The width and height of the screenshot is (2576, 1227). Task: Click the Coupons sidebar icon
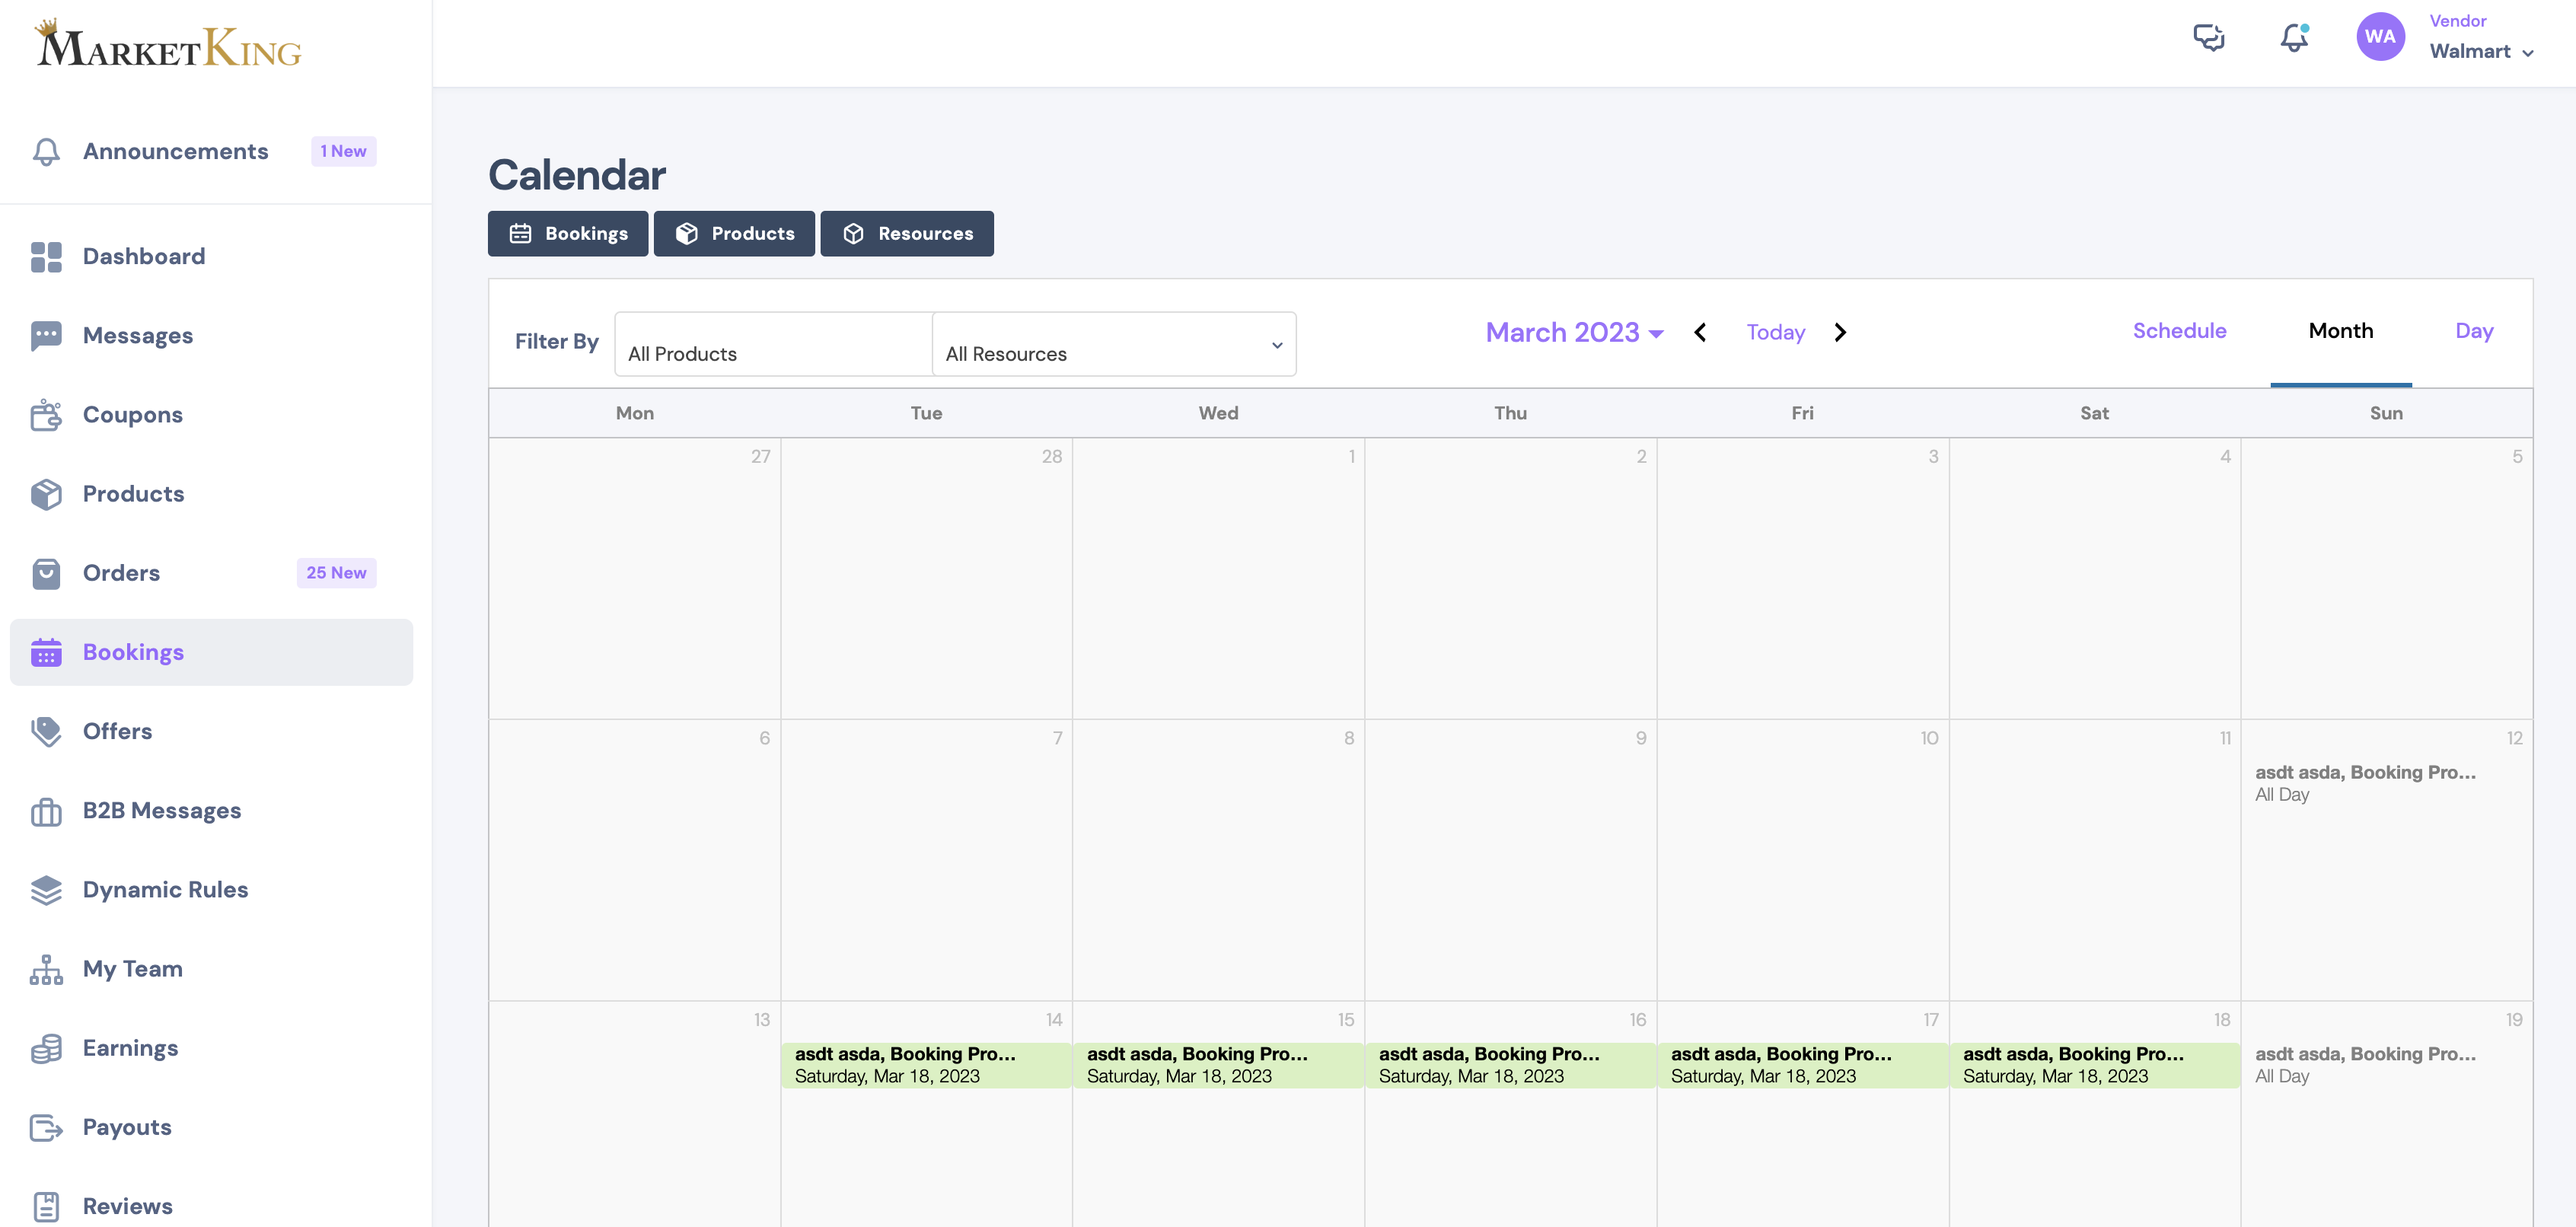point(46,415)
